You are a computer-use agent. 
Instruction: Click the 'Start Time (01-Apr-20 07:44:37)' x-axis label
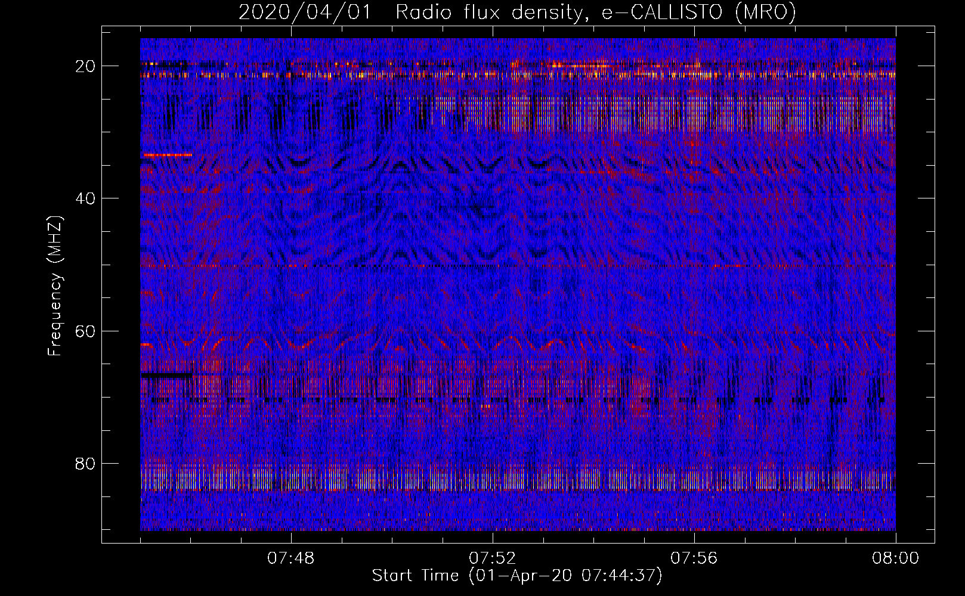click(x=517, y=576)
